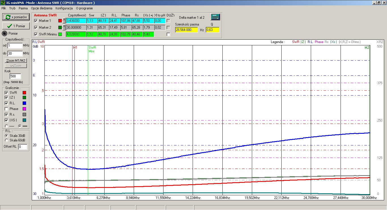This screenshot has height=210, width=387.
Task: Select the Skala 60dB radio button
Action: pyautogui.click(x=7, y=140)
